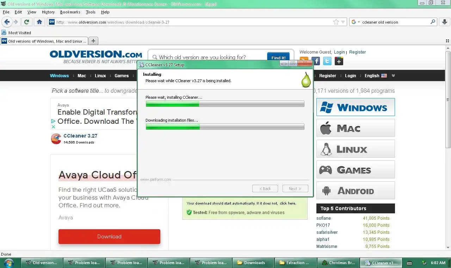Expand the site nav double-chevron menu
The image size is (451, 268).
[x=393, y=75]
